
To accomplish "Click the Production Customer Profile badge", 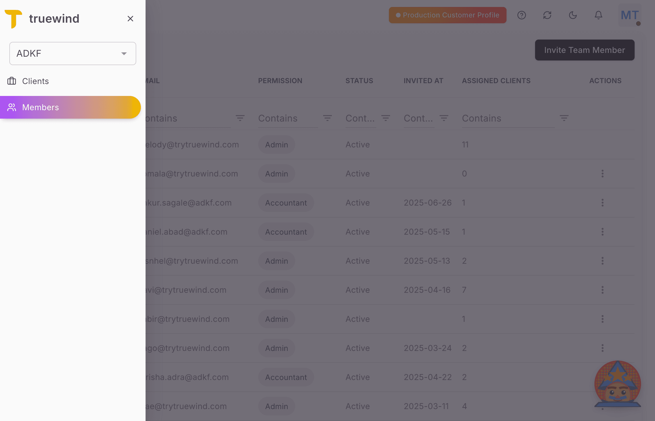I will coord(447,15).
